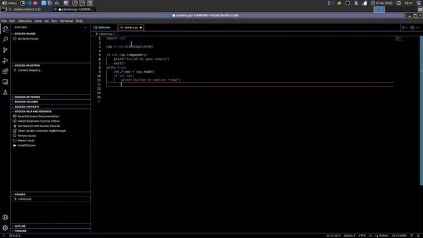
Task: Click the notifications bell in status bar
Action: (x=418, y=235)
